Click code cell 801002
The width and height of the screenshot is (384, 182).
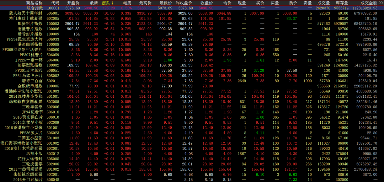pyautogui.click(x=53, y=169)
